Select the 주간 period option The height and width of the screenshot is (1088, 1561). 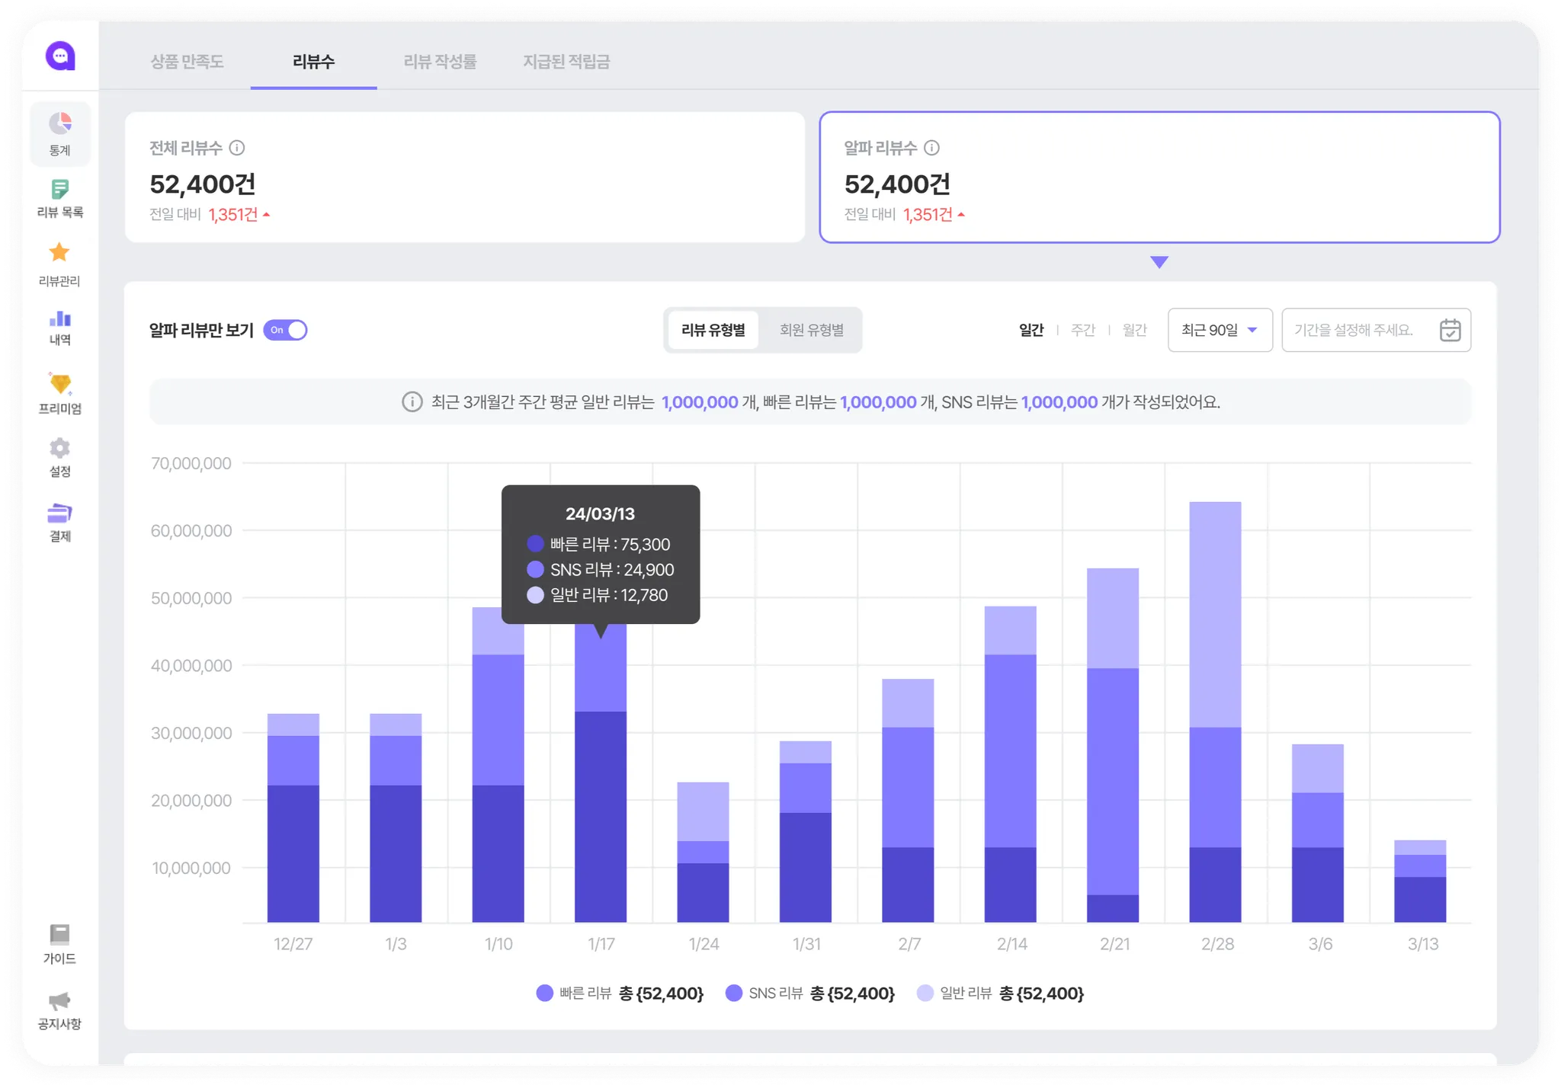coord(1082,330)
